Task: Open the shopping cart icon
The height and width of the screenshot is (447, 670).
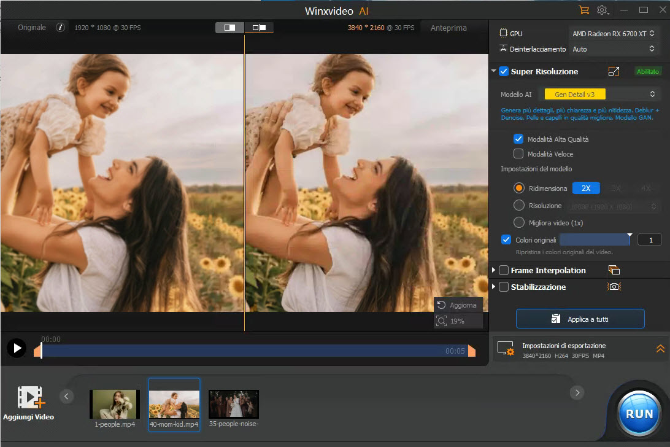Action: [583, 10]
